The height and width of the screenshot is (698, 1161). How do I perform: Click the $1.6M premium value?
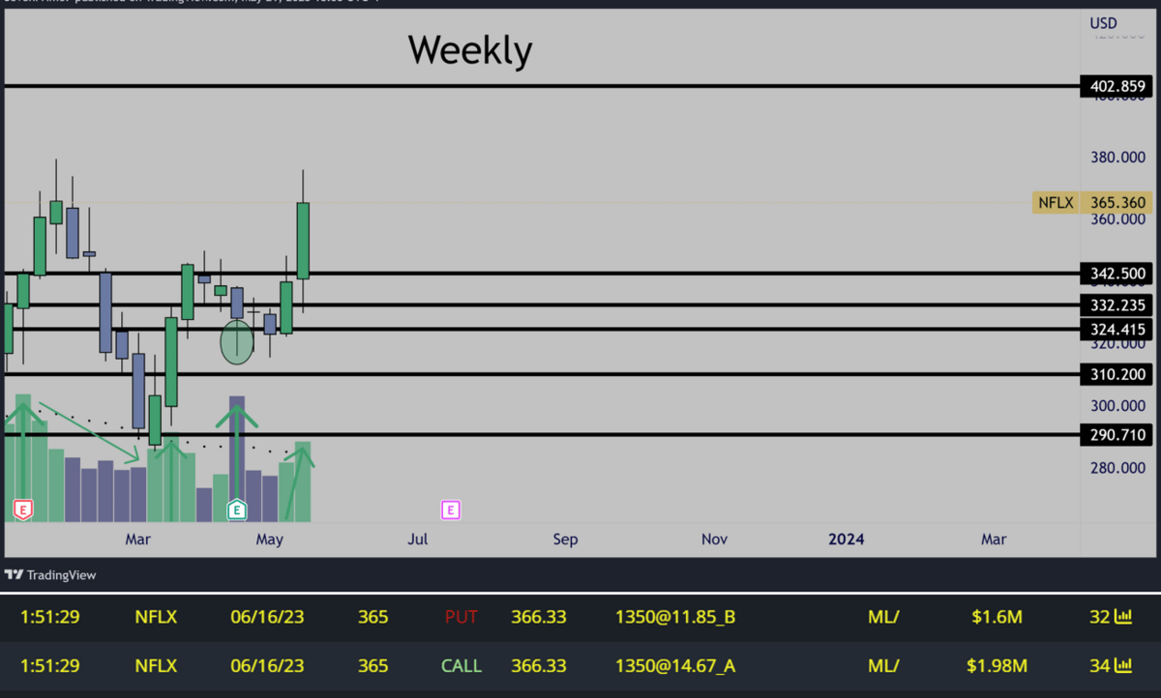point(997,617)
